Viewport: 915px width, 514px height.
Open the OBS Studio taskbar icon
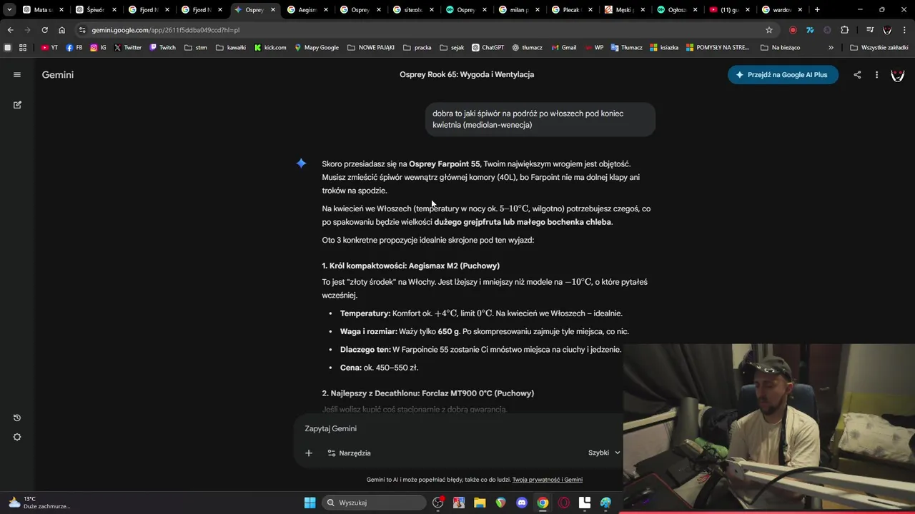438,503
